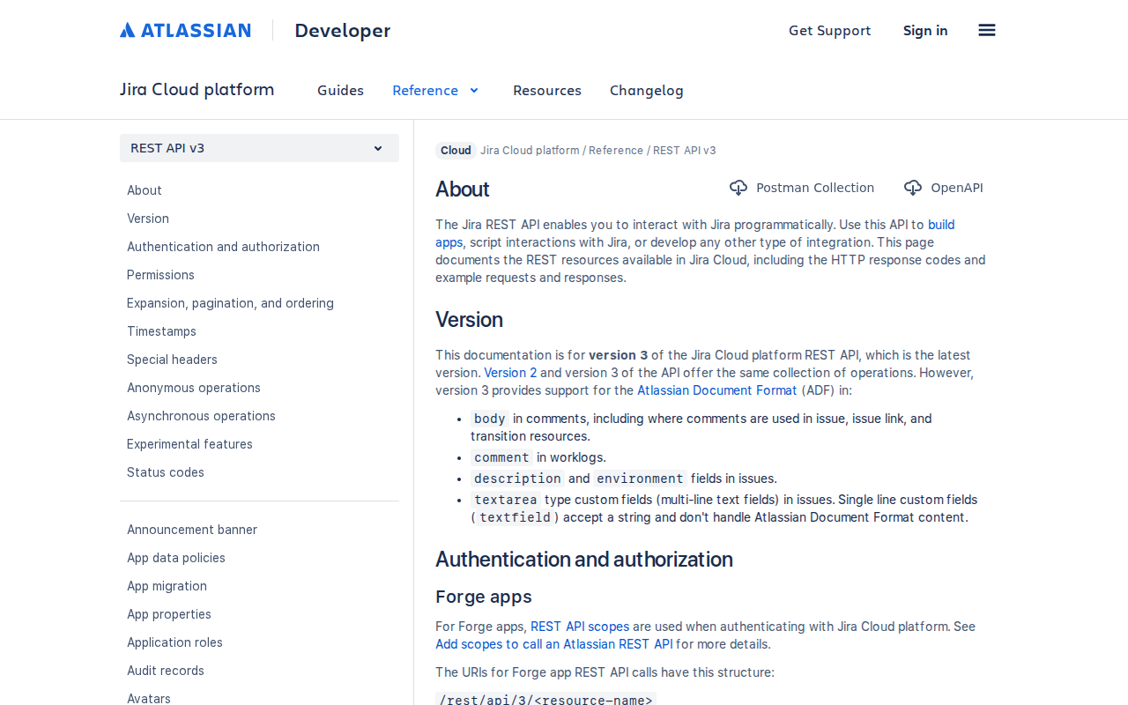The width and height of the screenshot is (1128, 705).
Task: Go to Developer home link
Action: coord(342,30)
